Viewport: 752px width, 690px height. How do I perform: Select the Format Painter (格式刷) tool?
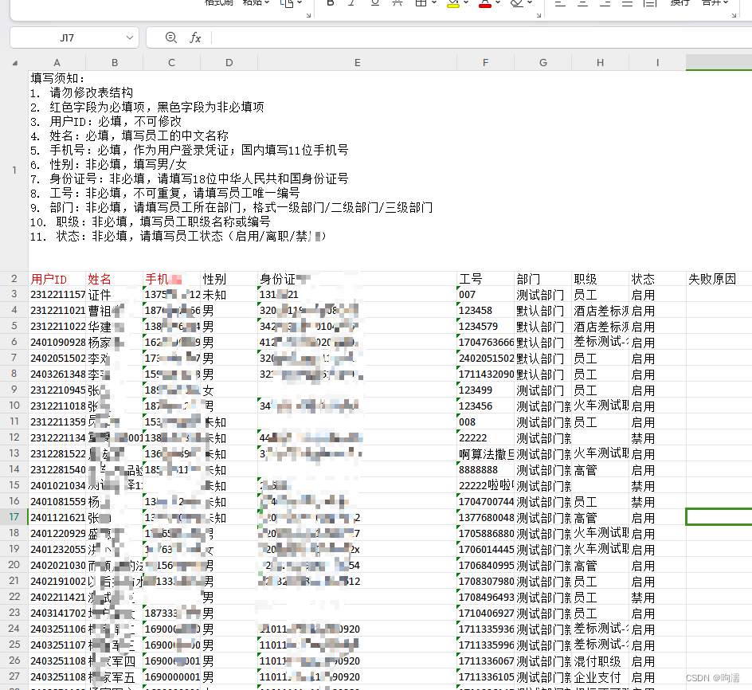click(217, 3)
